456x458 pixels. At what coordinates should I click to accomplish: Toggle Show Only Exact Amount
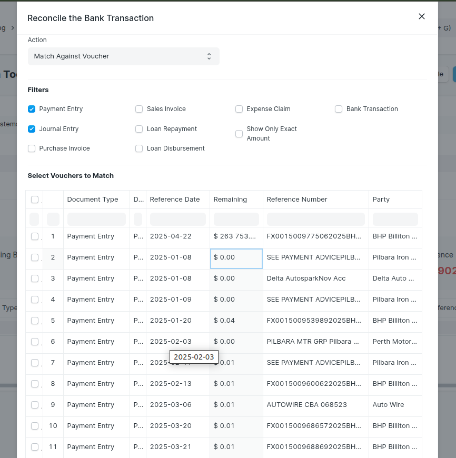click(x=239, y=134)
